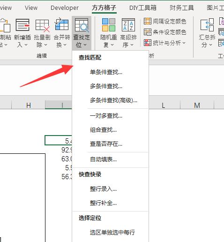This screenshot has height=242, width=224.
Task: Switch to the DIY工具箱 tab
Action: (x=143, y=8)
